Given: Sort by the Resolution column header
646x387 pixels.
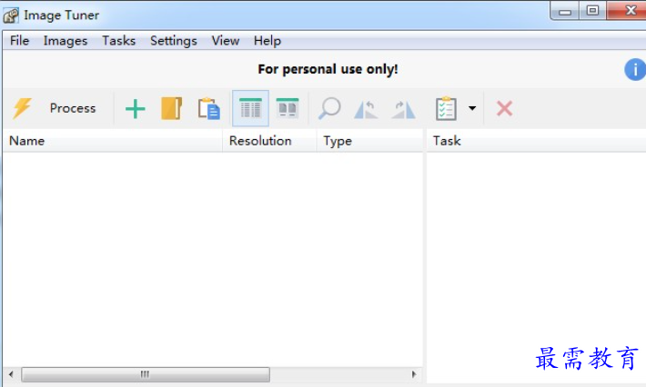Looking at the screenshot, I should tap(269, 141).
